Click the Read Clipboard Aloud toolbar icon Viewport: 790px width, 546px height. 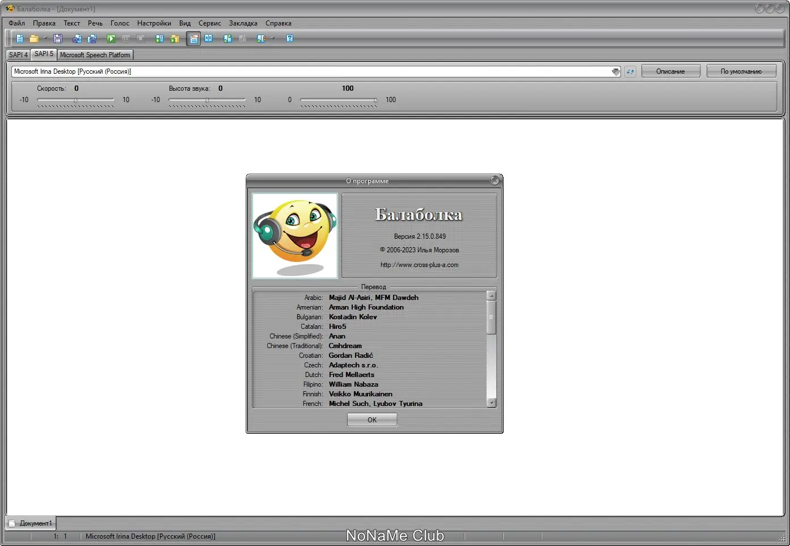160,39
